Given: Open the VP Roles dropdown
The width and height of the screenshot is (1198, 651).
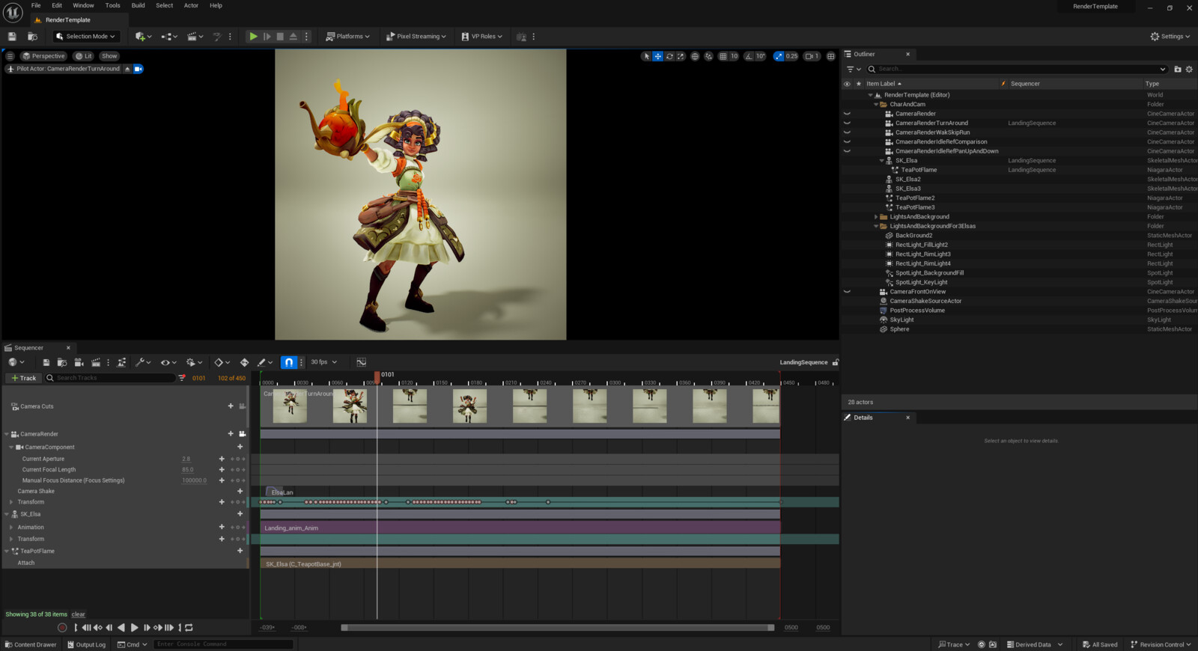Looking at the screenshot, I should pyautogui.click(x=481, y=36).
